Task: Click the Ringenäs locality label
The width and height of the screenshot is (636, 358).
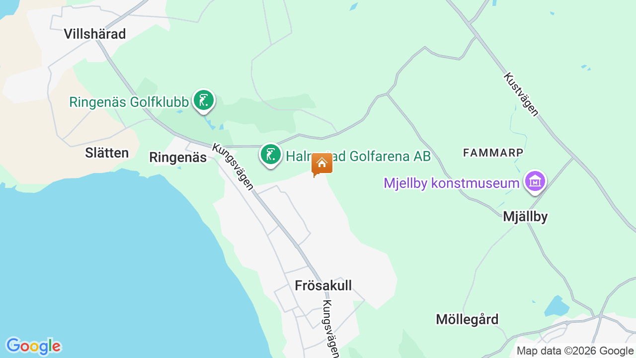Action: click(178, 158)
